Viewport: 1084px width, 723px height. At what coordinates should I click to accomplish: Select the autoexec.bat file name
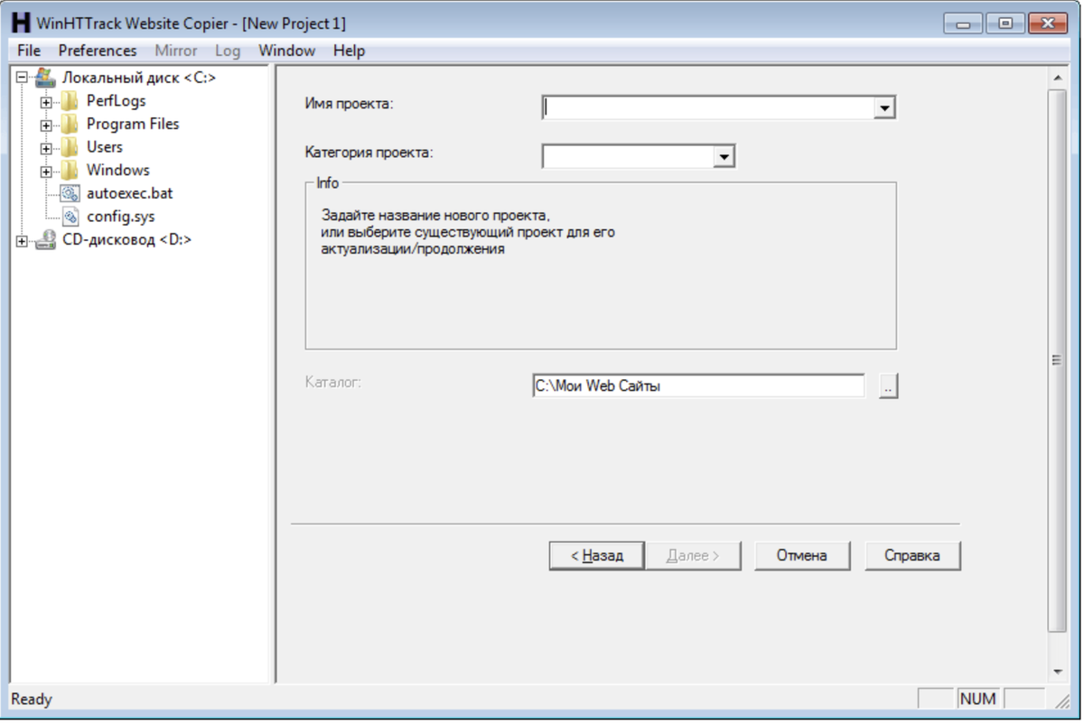click(x=130, y=193)
